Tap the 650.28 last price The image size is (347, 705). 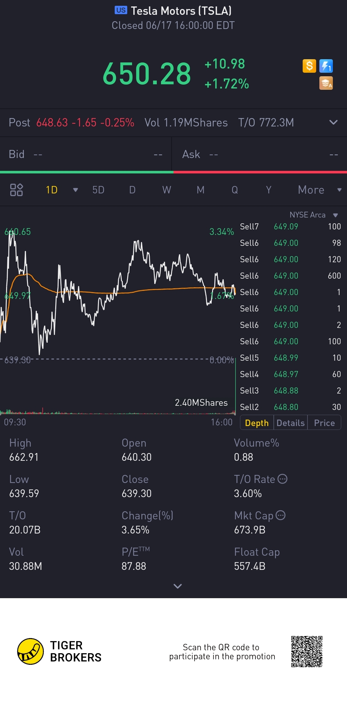click(x=147, y=74)
